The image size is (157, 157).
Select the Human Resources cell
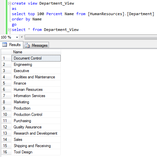(36, 90)
